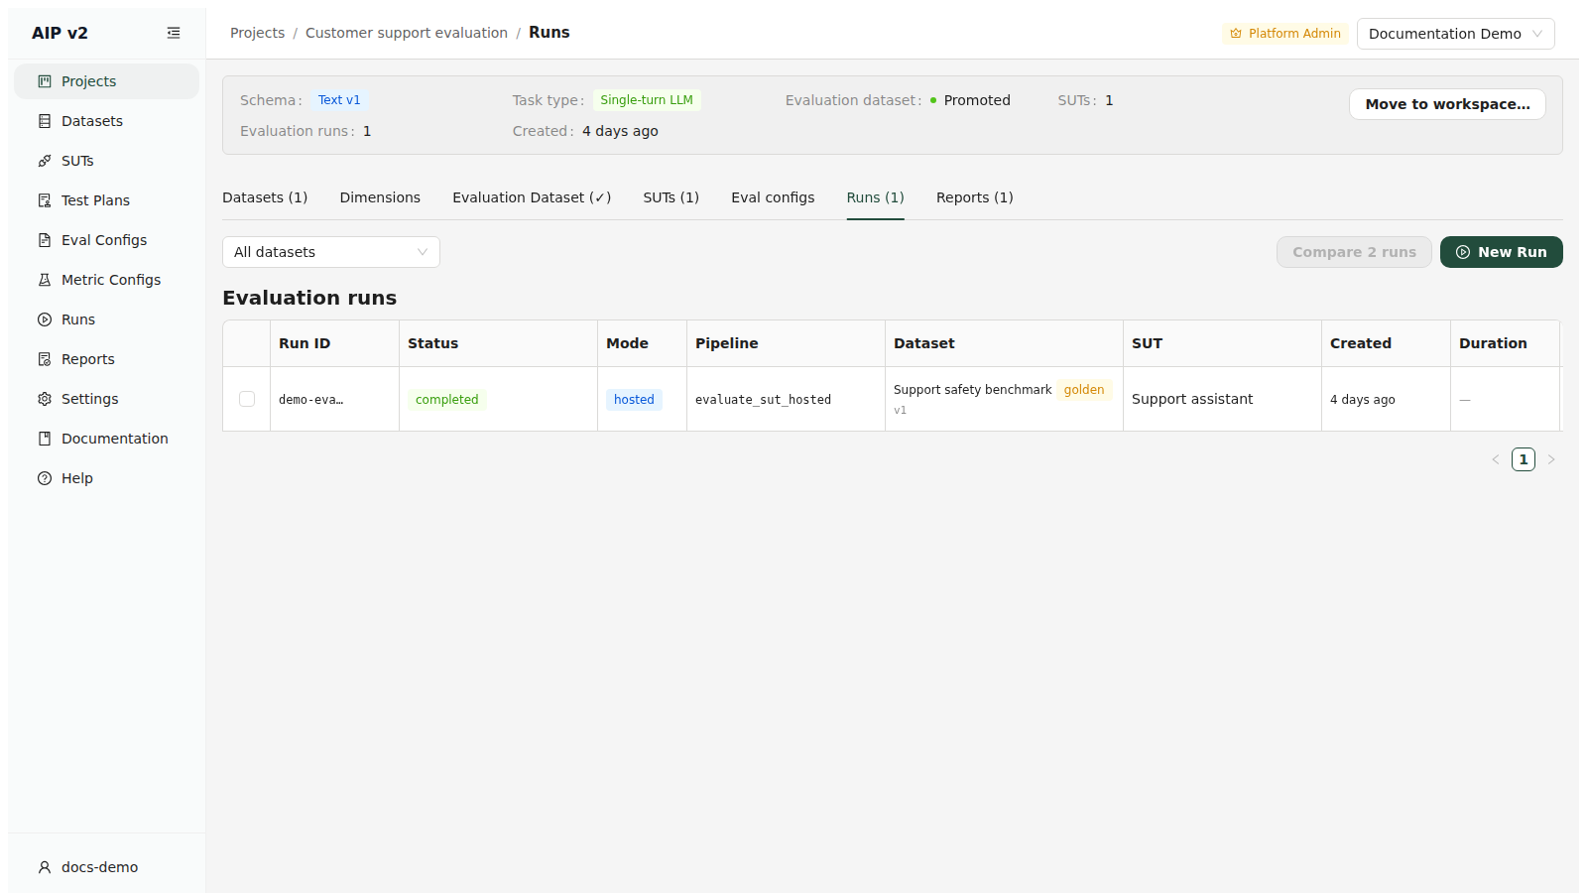Click the Compare 2 runs button
The image size is (1587, 893).
coord(1354,252)
